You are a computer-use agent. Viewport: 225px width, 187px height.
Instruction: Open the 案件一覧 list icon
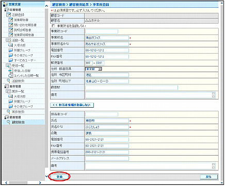click(8, 91)
